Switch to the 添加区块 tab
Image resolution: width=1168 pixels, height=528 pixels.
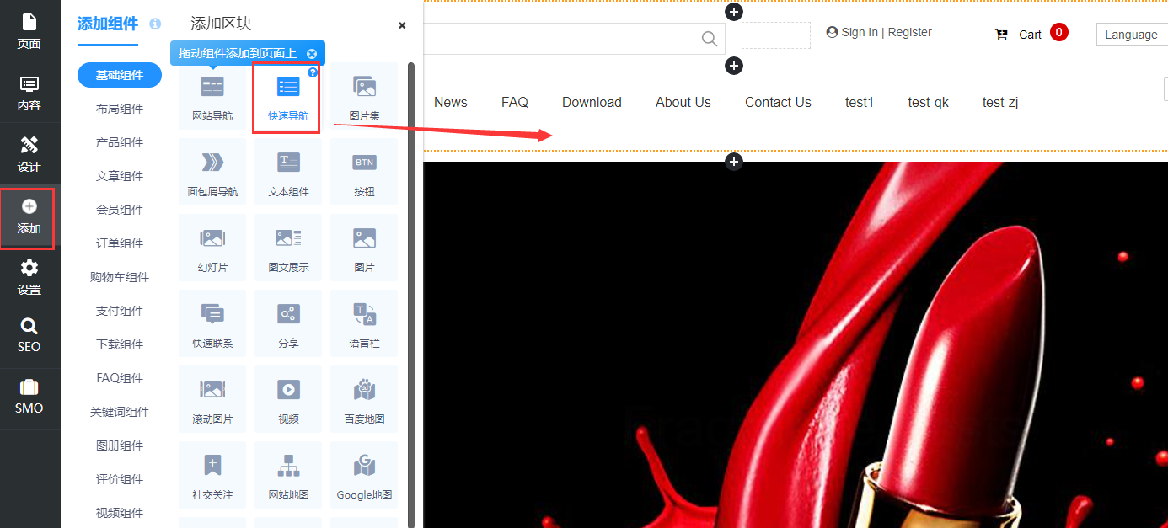(221, 24)
